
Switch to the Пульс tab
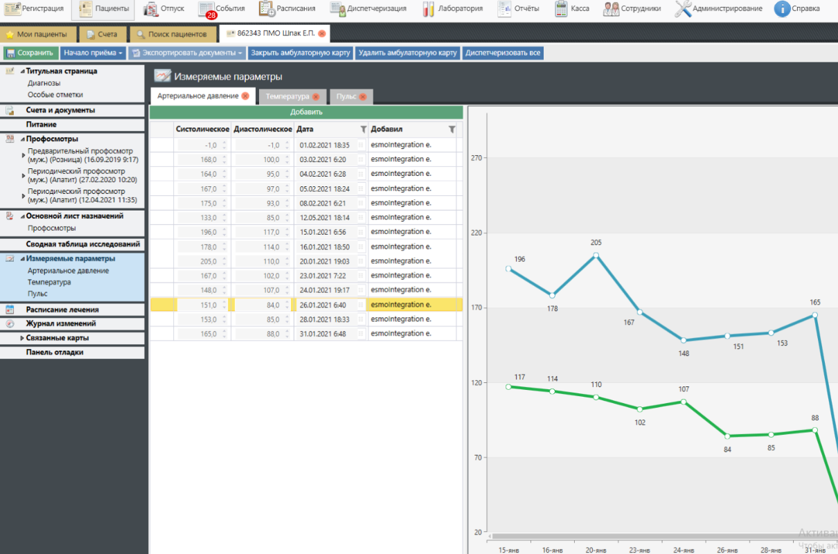pos(346,97)
